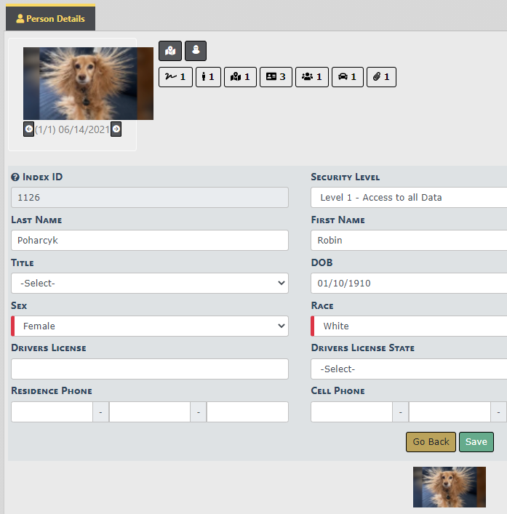The image size is (507, 514).
Task: Open the paperclip attachments badge
Action: coord(381,76)
